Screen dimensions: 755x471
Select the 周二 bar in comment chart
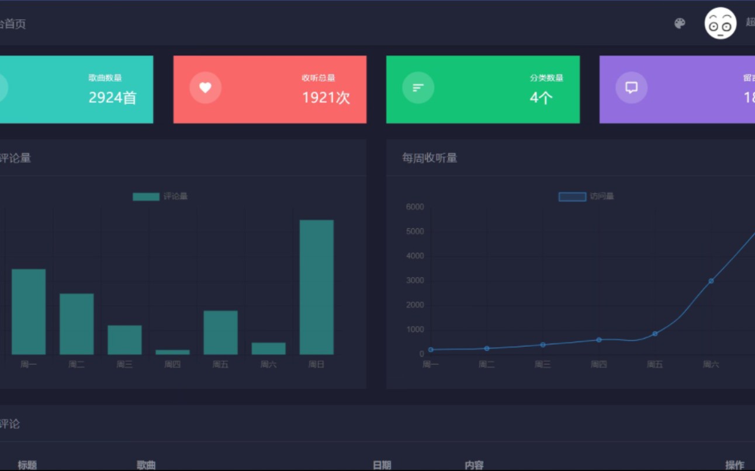tap(77, 324)
